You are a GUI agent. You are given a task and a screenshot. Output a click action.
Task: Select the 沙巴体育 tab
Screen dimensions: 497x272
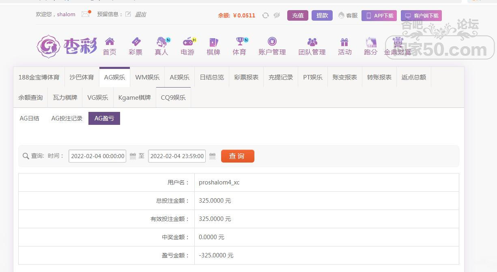82,77
